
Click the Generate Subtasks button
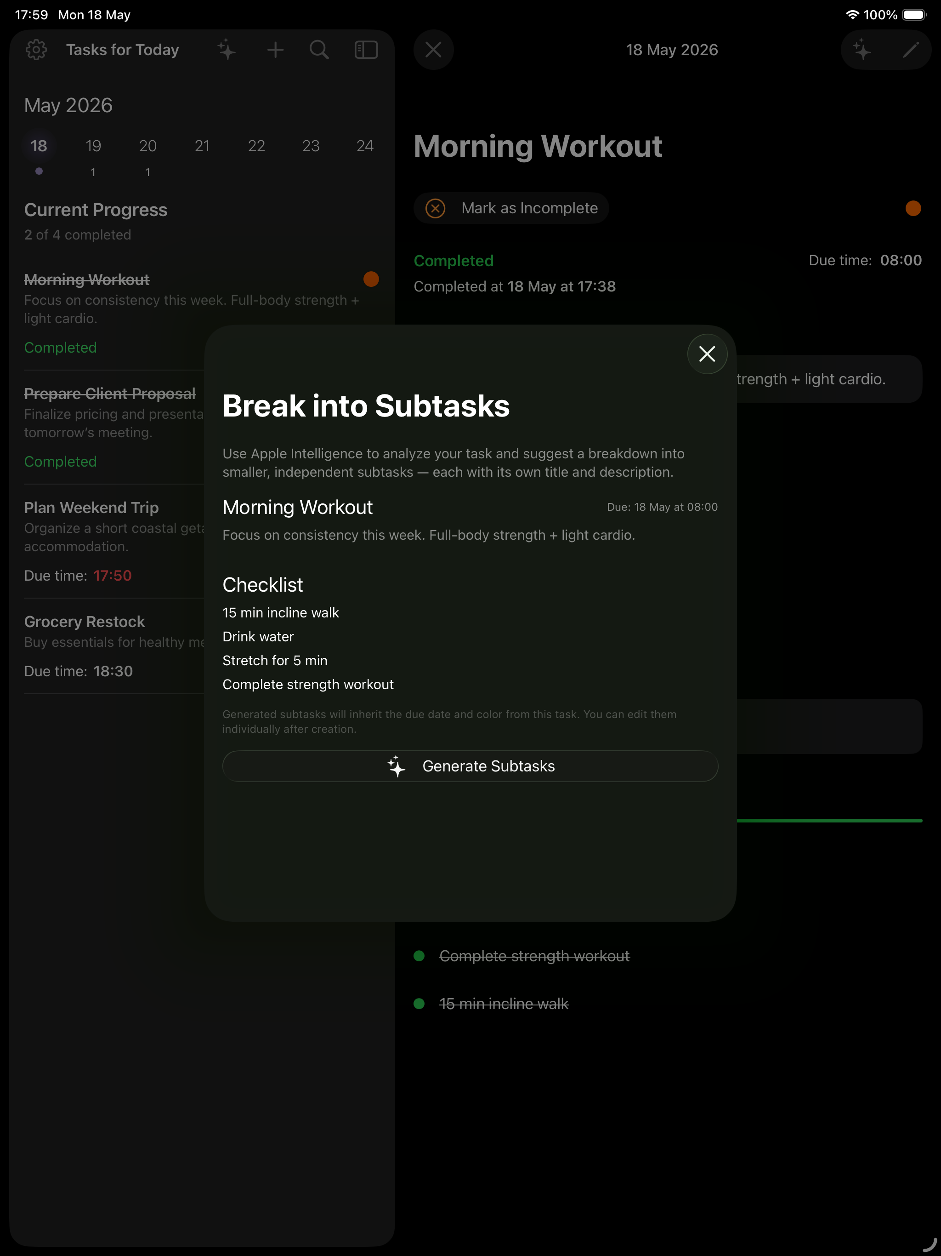point(470,766)
